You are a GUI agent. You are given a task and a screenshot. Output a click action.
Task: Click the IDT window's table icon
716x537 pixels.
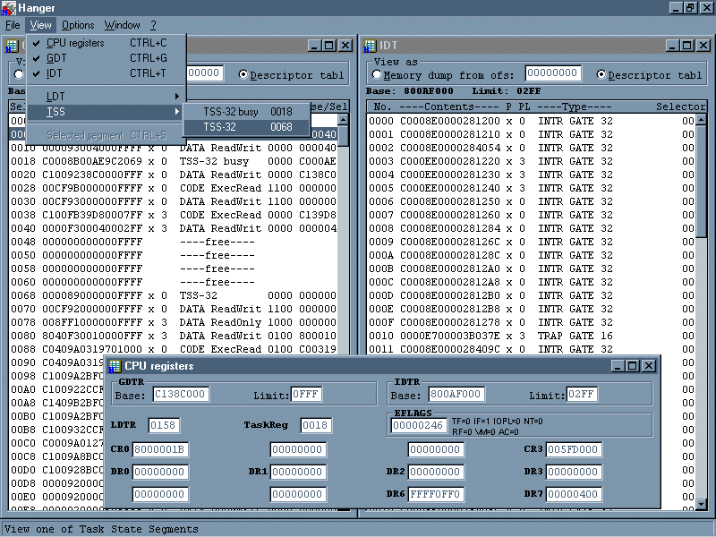click(370, 46)
